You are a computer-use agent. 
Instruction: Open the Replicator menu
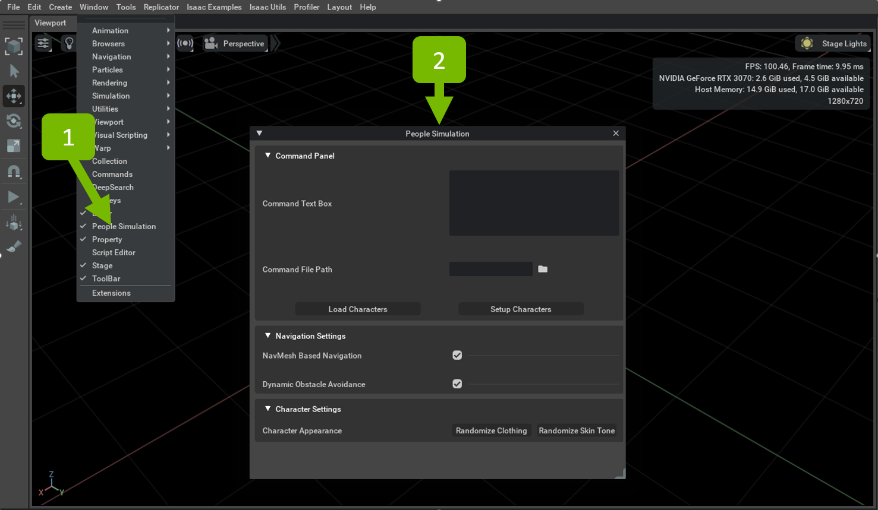pos(161,7)
